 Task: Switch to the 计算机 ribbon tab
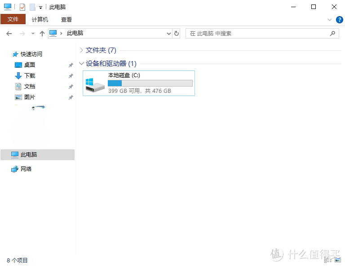point(40,20)
